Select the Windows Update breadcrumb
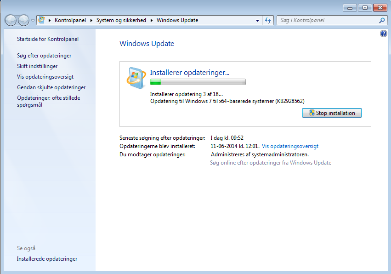This screenshot has height=274, width=391. click(x=177, y=20)
